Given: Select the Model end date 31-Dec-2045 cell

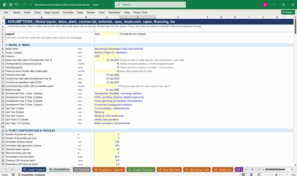Looking at the screenshot, I should click(x=107, y=90).
